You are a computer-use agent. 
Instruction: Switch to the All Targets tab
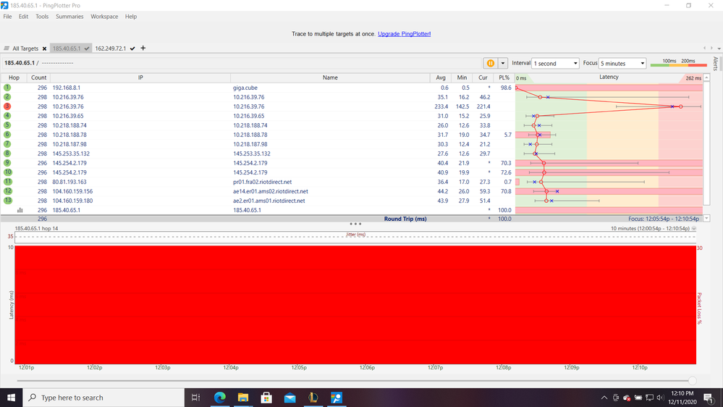[25, 49]
